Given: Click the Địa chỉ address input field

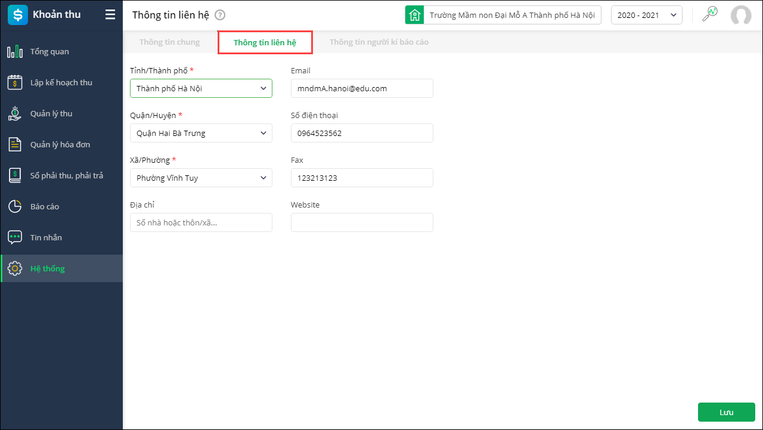Looking at the screenshot, I should pos(201,222).
